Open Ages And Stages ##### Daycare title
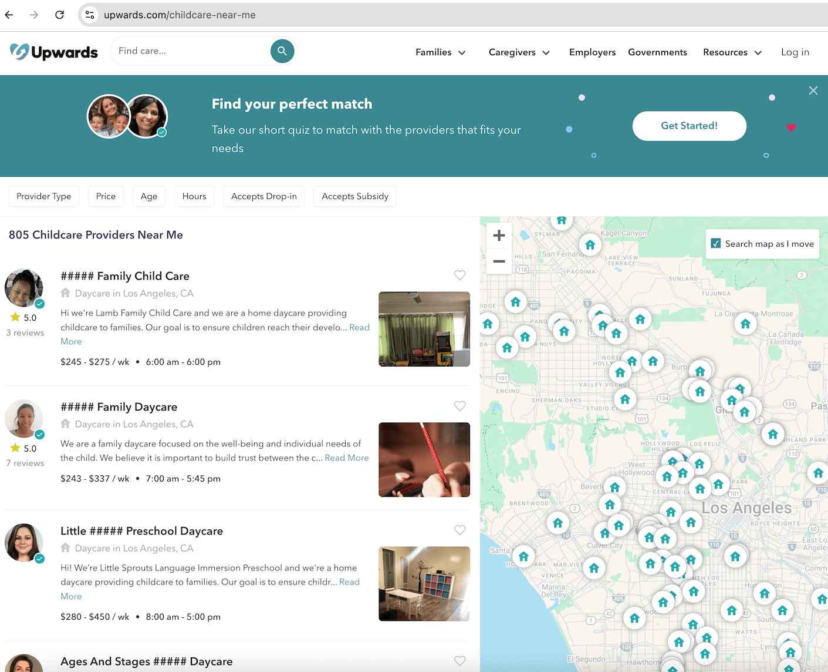 pos(147,662)
